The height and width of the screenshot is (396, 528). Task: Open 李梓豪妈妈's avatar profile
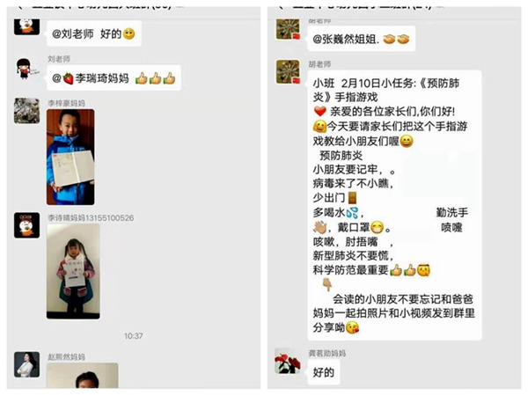pyautogui.click(x=27, y=111)
